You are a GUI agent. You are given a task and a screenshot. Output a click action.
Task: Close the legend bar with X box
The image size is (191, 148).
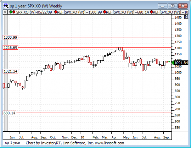(x=5, y=12)
